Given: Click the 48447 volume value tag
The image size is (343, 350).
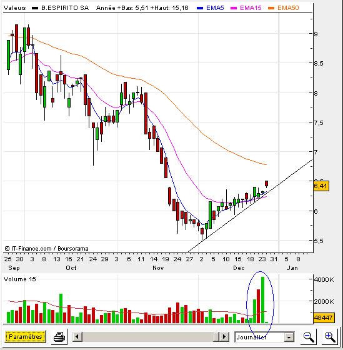Looking at the screenshot, I should click(324, 317).
